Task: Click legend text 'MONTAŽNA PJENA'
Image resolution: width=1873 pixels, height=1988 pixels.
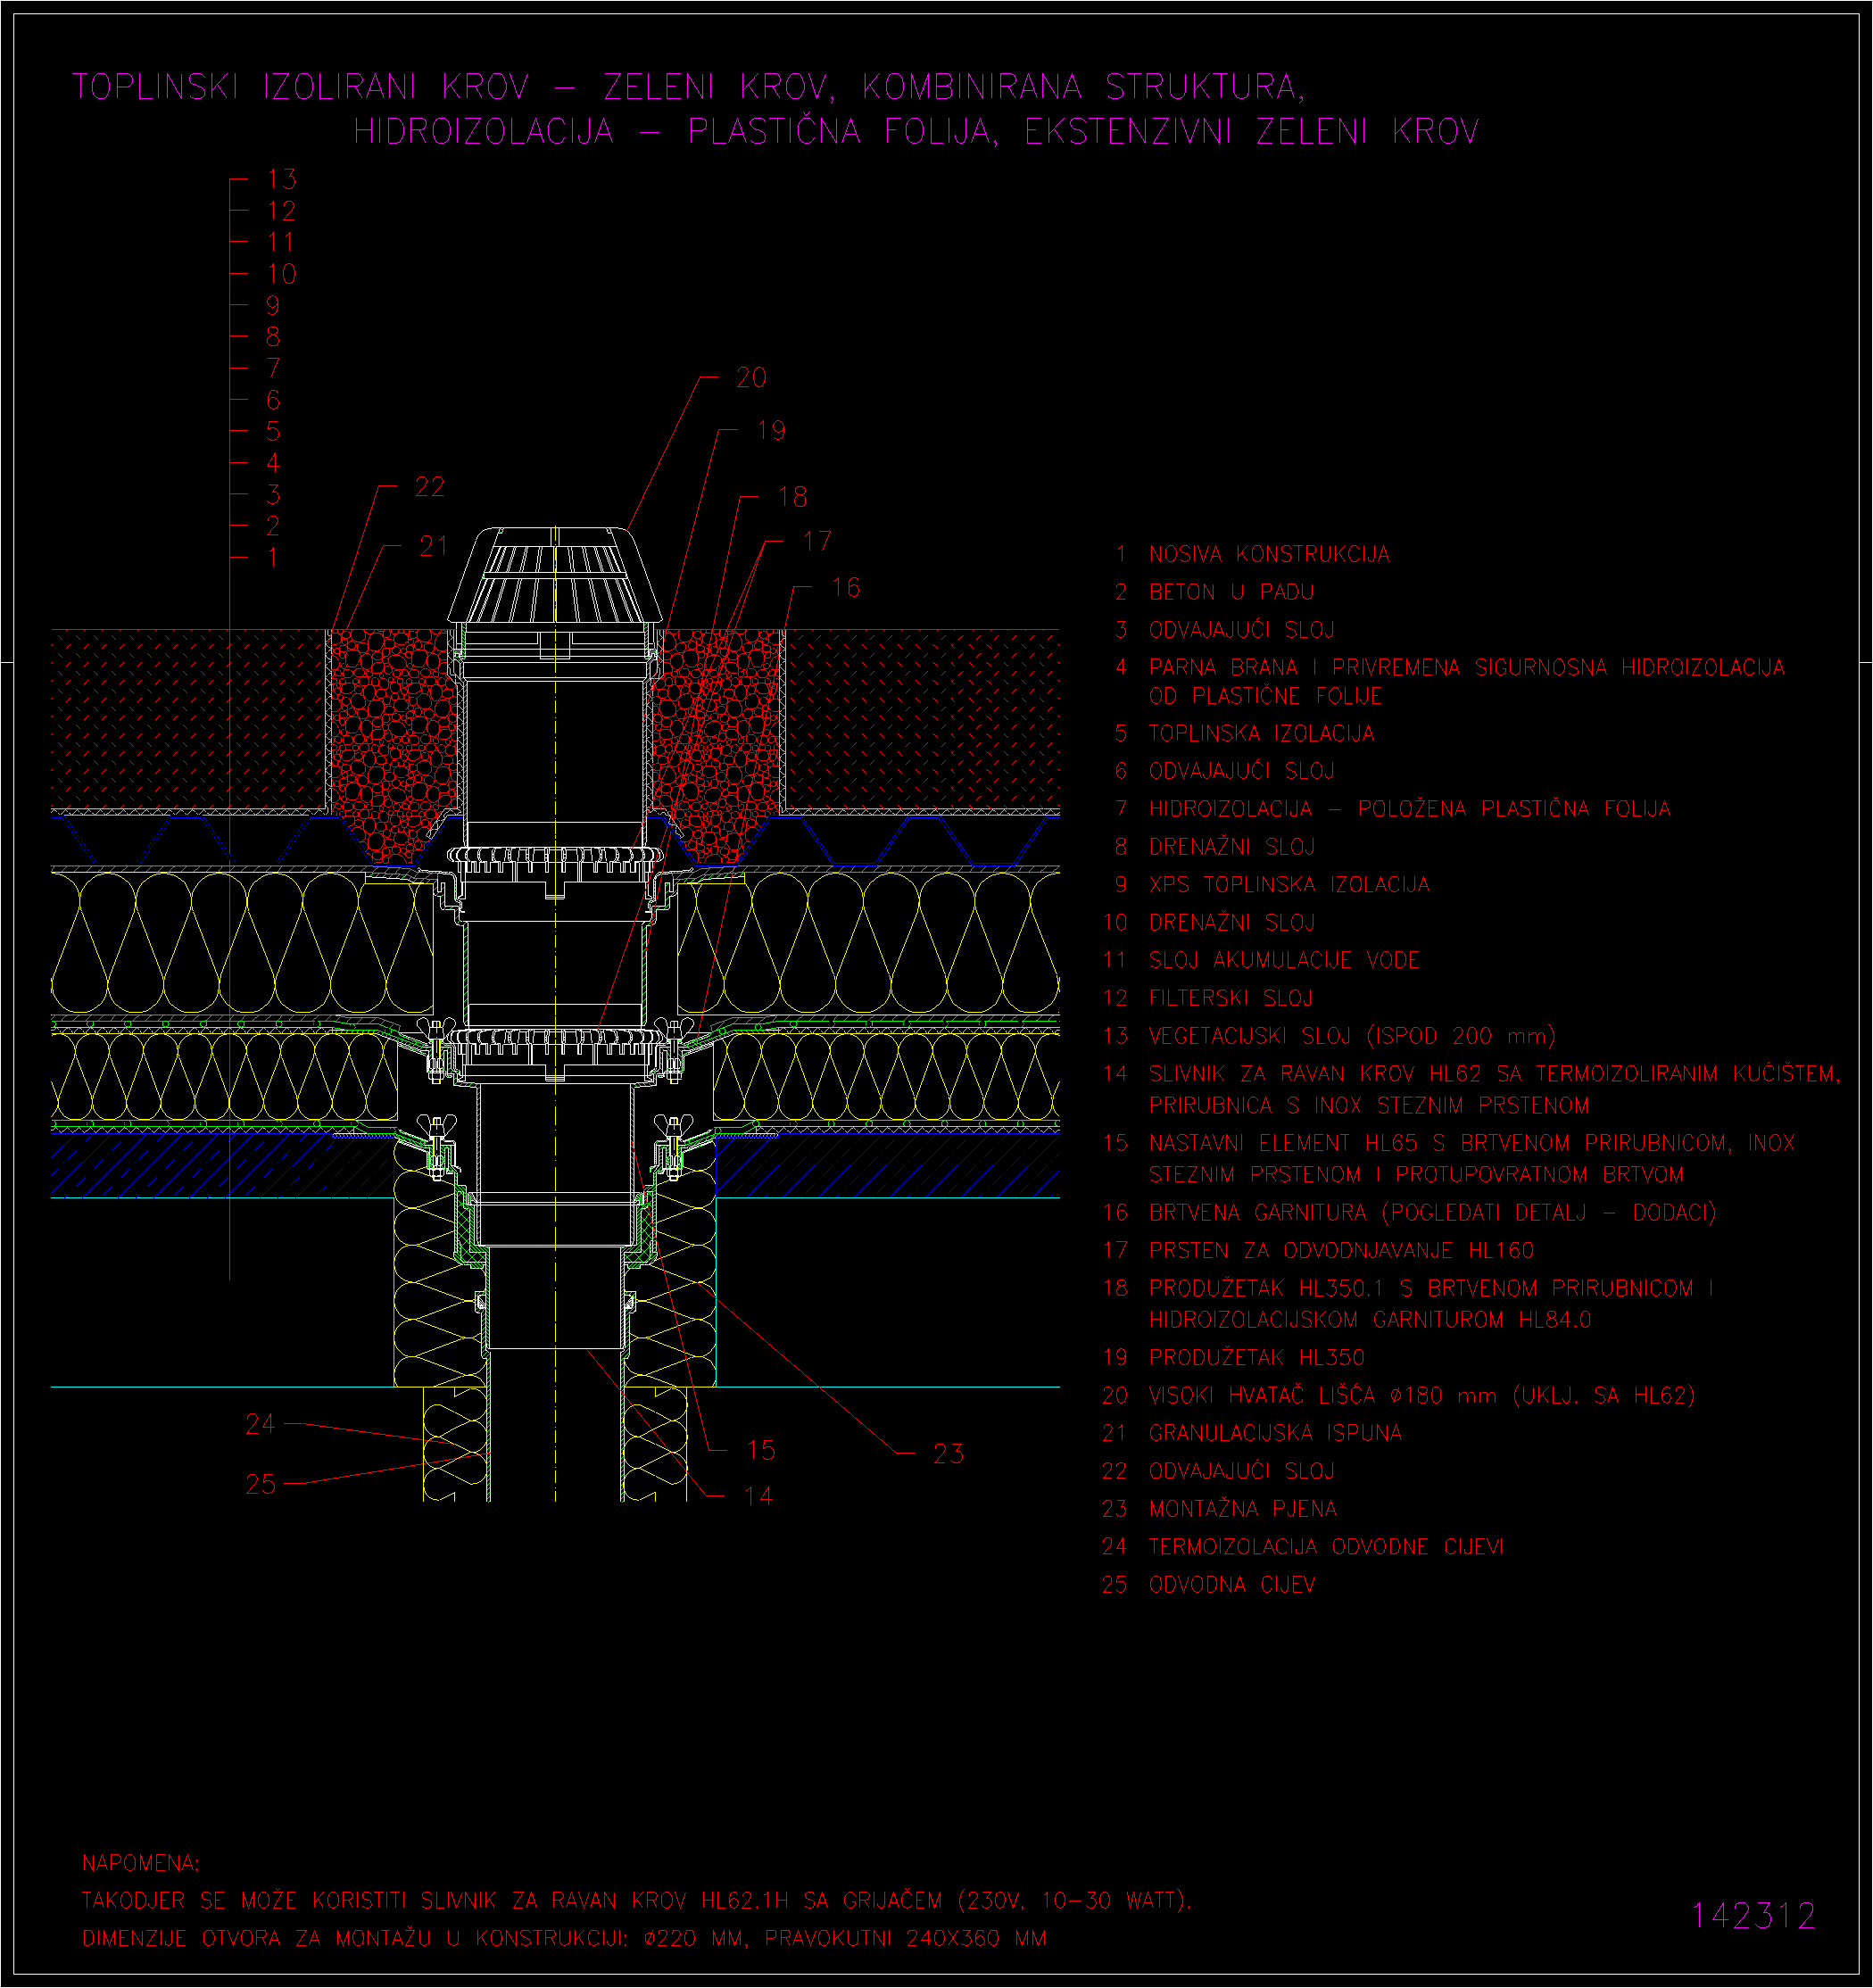Action: point(1243,1509)
